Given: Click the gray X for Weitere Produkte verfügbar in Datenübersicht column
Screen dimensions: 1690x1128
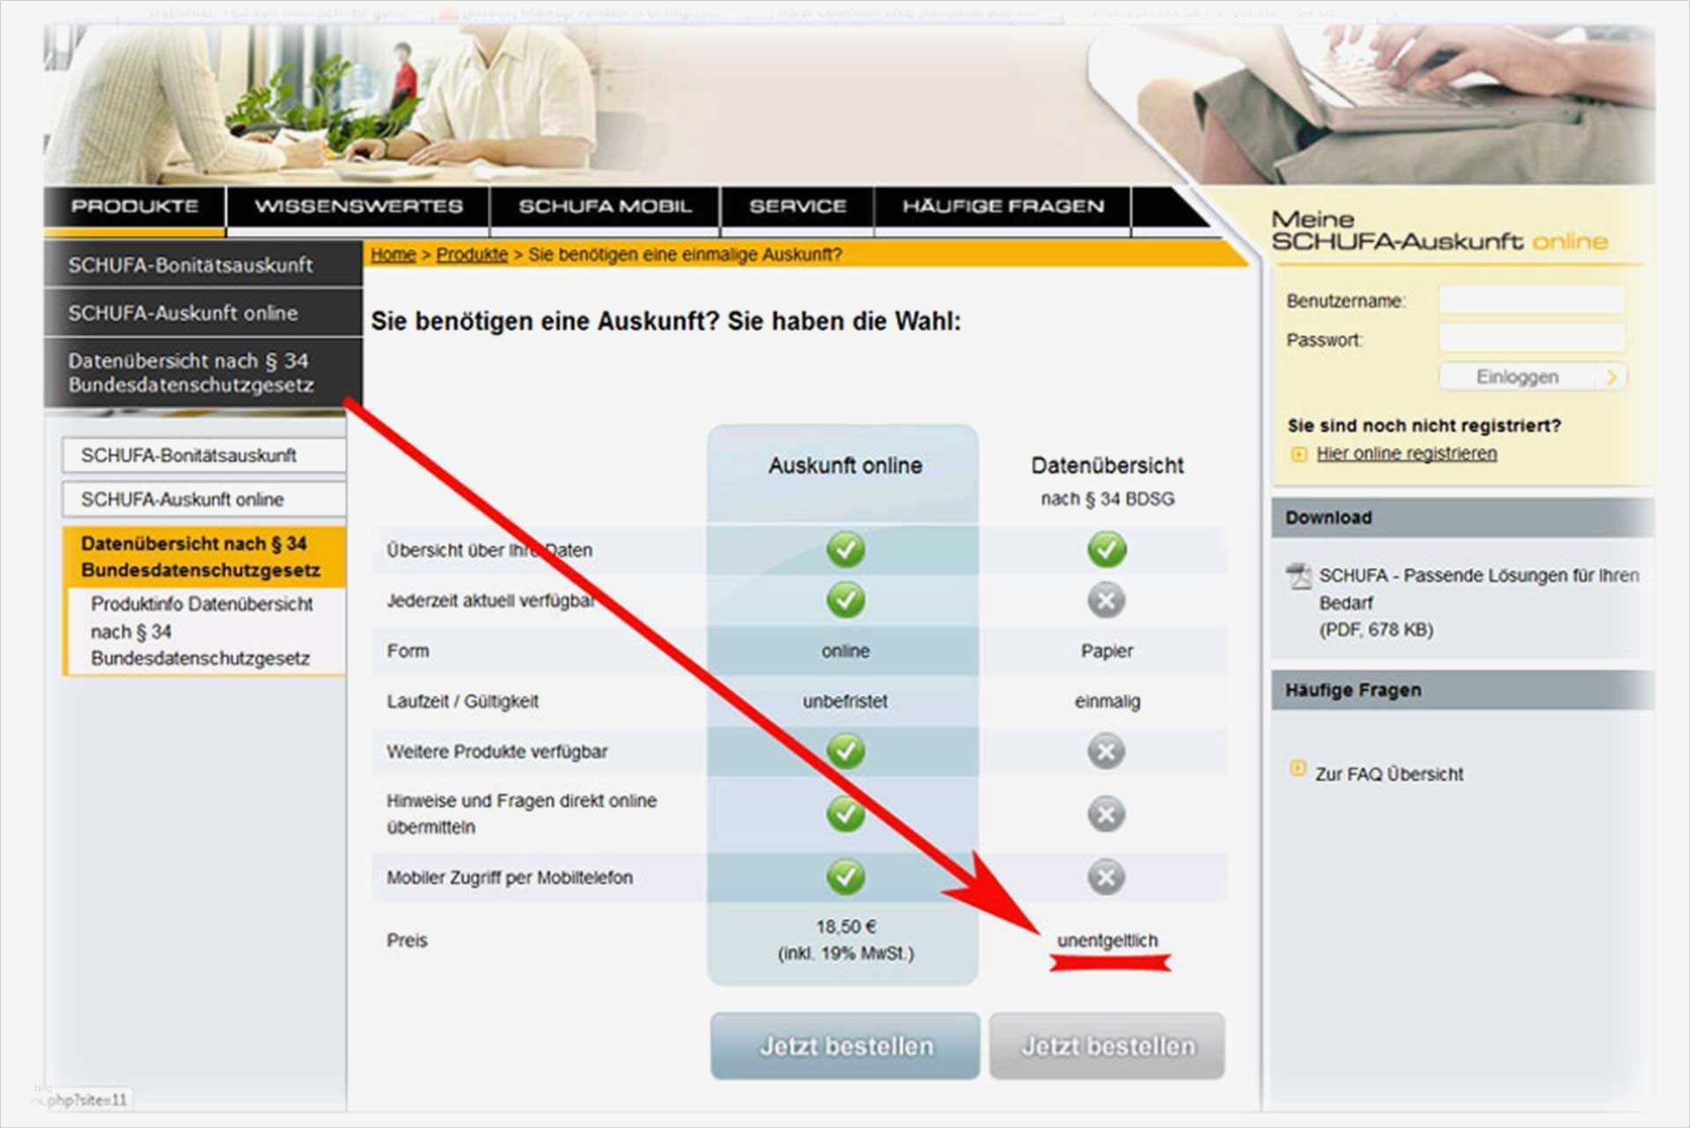Looking at the screenshot, I should click(1106, 751).
